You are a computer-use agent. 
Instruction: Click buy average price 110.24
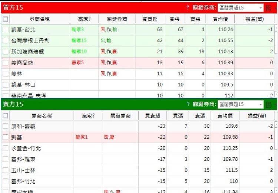[x=225, y=29]
